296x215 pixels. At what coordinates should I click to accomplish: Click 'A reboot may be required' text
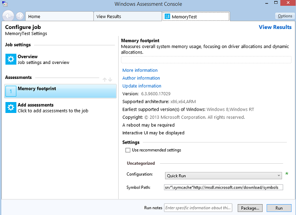[148, 125]
